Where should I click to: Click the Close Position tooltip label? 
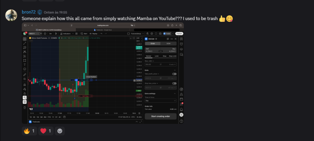(91, 77)
